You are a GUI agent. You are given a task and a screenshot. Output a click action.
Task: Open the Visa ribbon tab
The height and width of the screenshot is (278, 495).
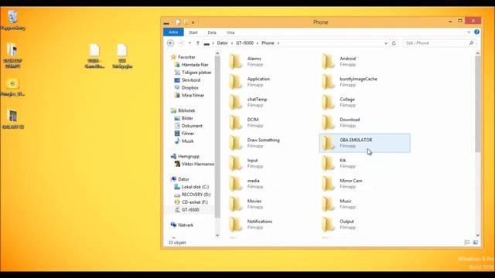click(230, 32)
